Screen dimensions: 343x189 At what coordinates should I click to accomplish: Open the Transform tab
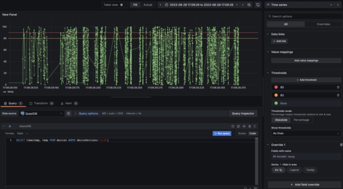42,103
